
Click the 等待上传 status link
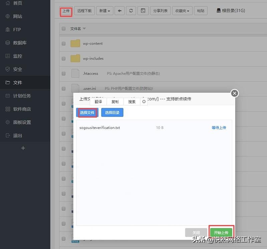coord(219,128)
